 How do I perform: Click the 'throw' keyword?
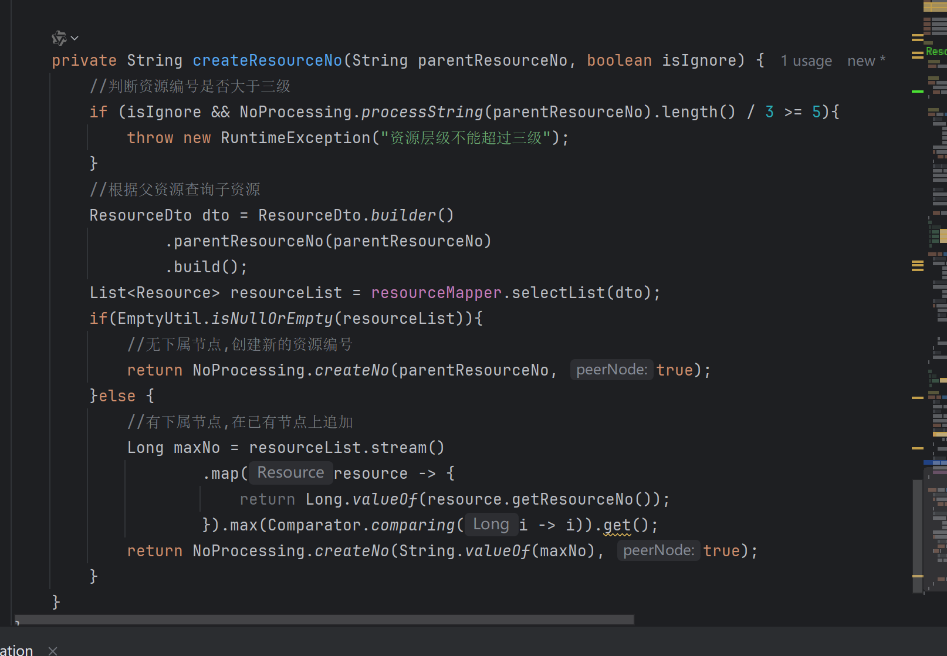(150, 138)
